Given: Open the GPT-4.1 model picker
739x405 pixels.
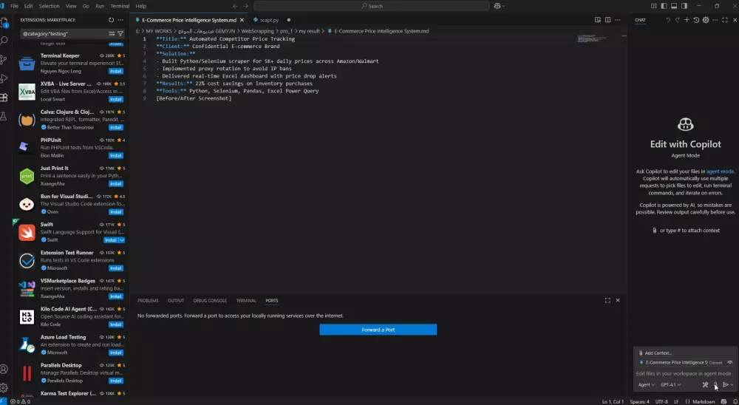Looking at the screenshot, I should (x=671, y=385).
